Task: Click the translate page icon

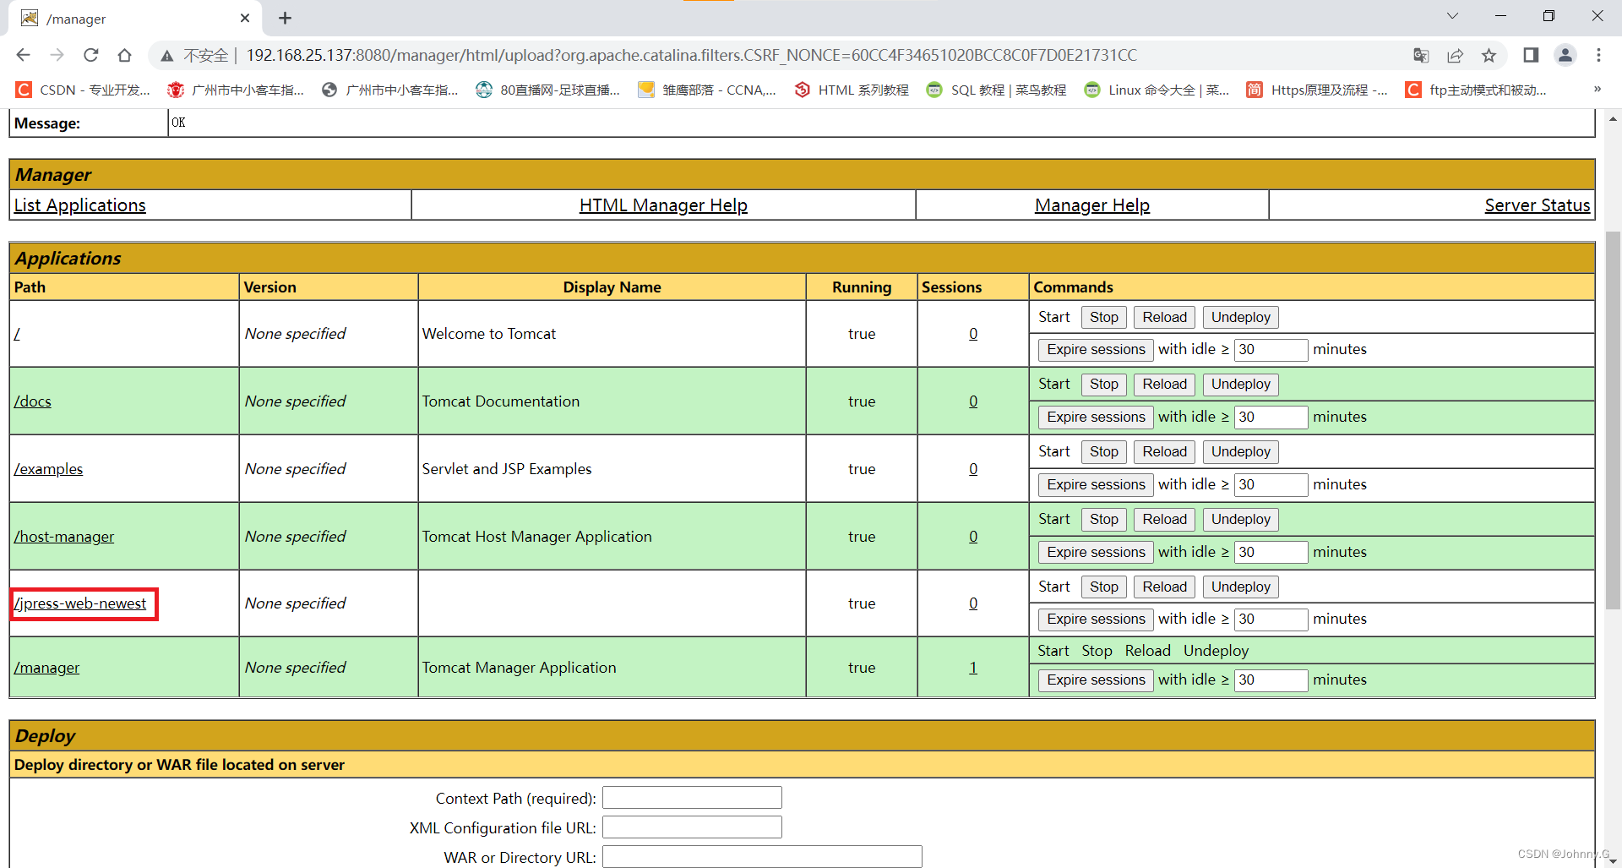Action: click(x=1421, y=55)
